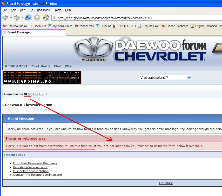Open the Contributii link

point(41,66)
